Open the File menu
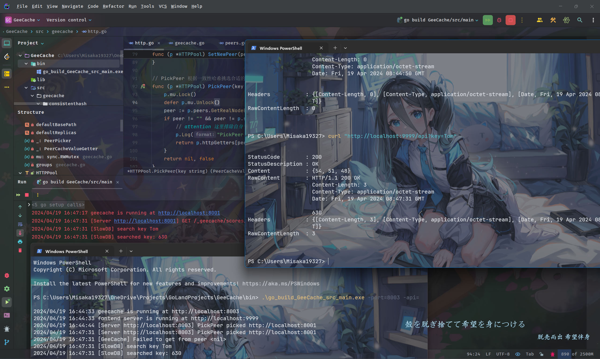 click(22, 6)
